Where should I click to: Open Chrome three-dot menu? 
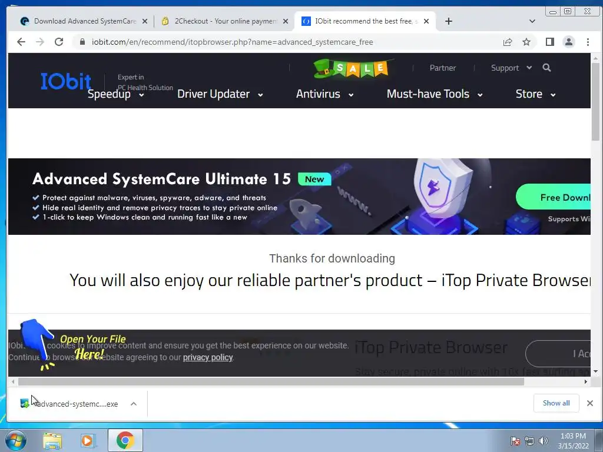point(588,42)
